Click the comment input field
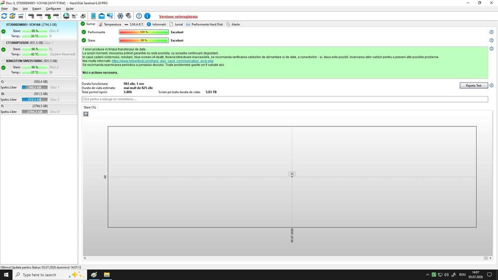This screenshot has width=498, height=280. pyautogui.click(x=284, y=99)
